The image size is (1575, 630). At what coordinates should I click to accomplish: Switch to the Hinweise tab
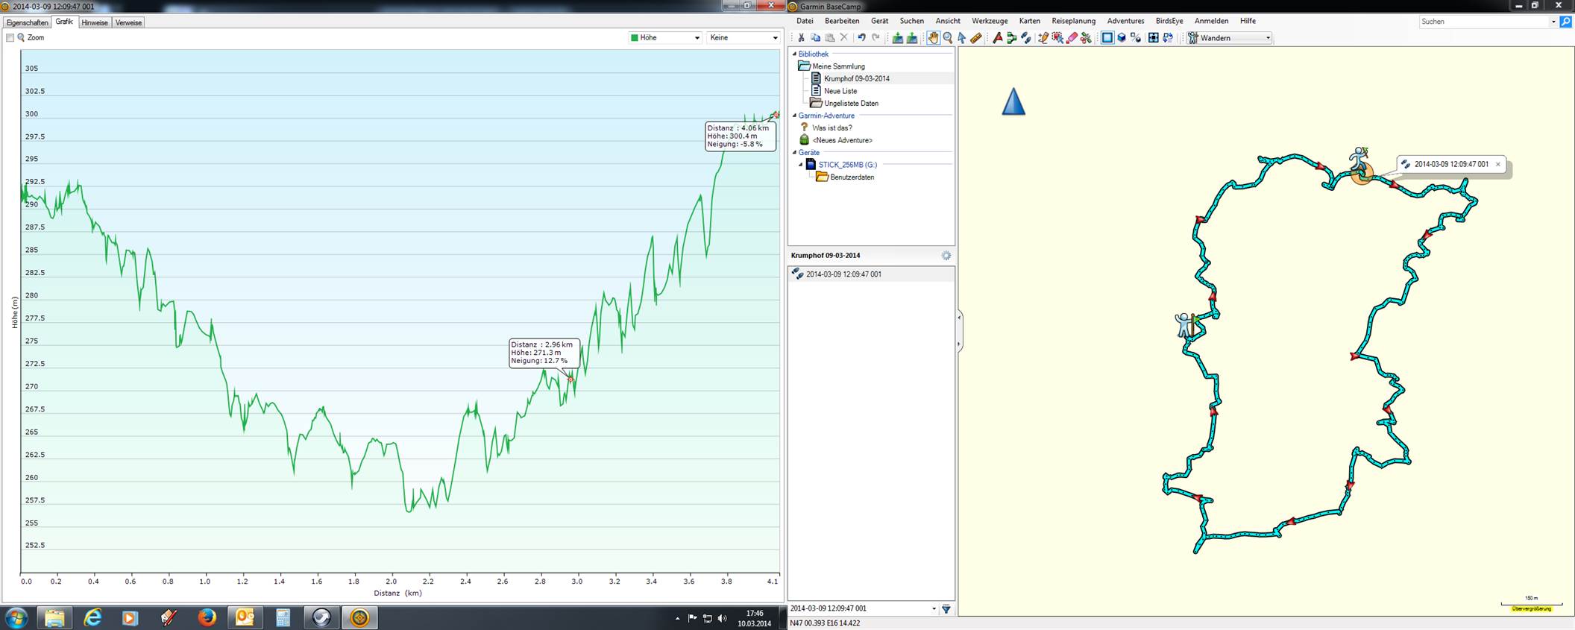point(95,23)
